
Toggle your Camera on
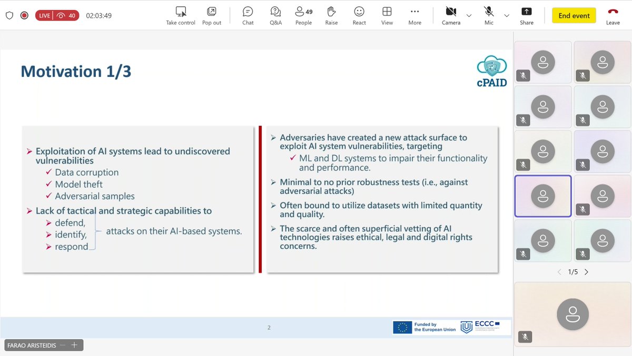tap(451, 15)
